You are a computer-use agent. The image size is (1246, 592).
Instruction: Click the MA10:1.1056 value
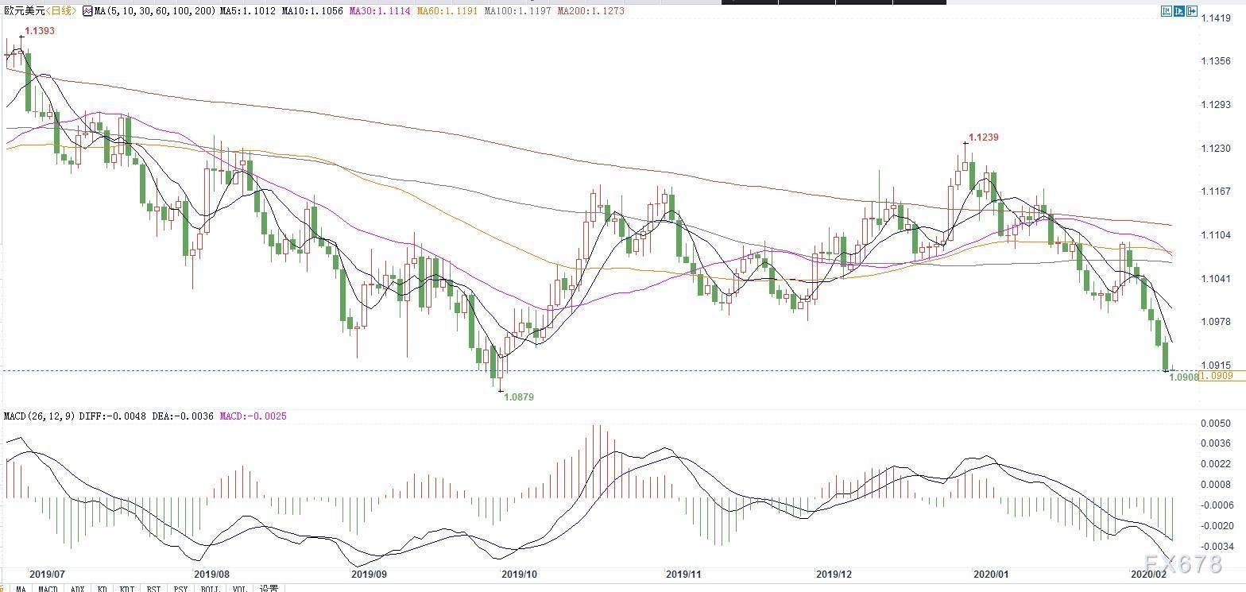[313, 11]
